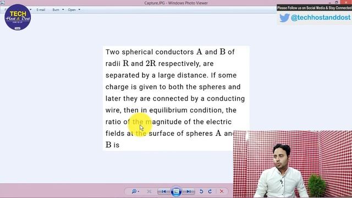Start the slide show button
Viewport: 352px width, 198px height.
[x=176, y=191]
